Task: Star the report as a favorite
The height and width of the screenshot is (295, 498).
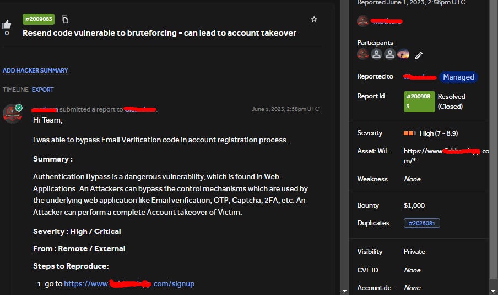Action: 314,19
